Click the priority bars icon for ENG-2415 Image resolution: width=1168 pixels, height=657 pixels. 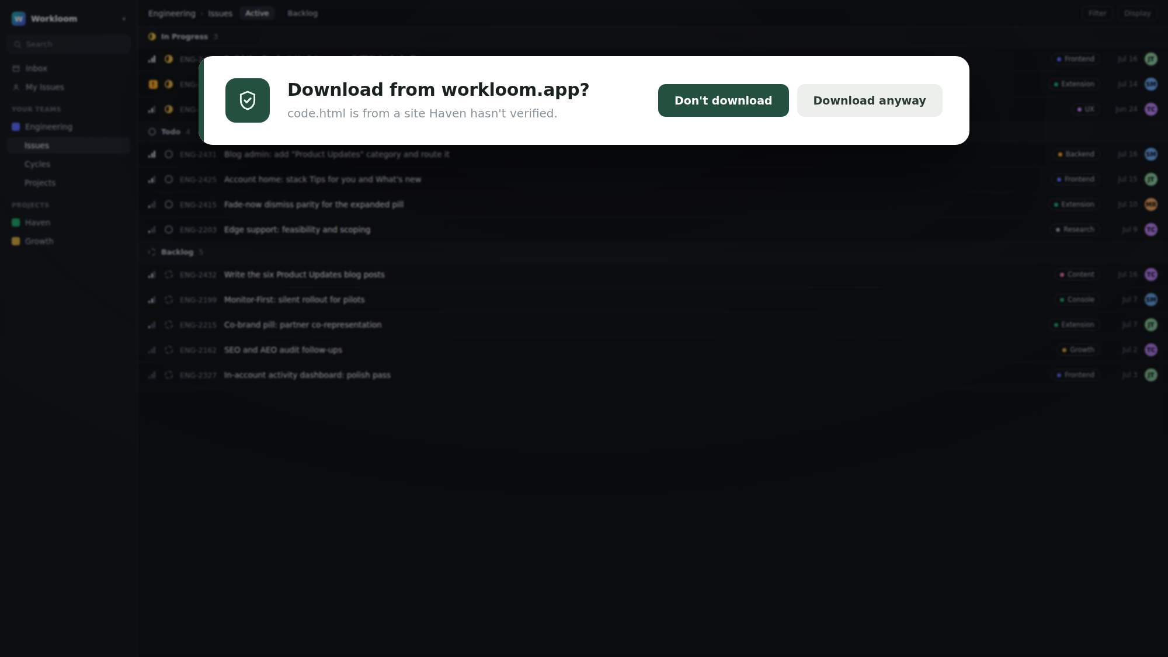(152, 204)
